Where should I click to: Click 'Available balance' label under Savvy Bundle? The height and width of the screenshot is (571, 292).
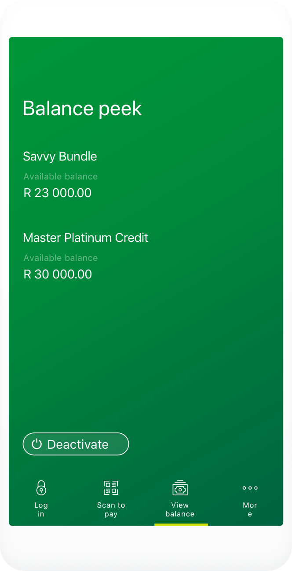(61, 177)
